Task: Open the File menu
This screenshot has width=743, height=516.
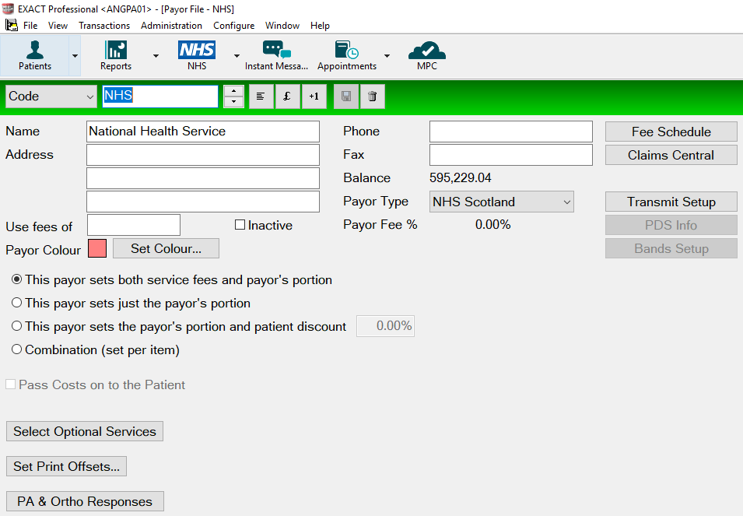Action: pos(30,26)
